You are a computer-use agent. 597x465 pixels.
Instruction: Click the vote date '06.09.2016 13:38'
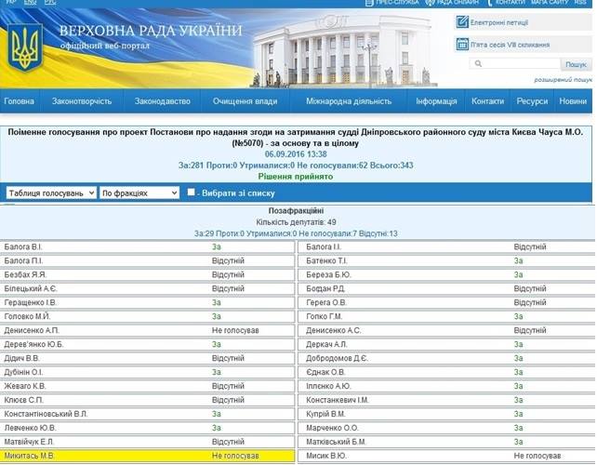(x=296, y=154)
